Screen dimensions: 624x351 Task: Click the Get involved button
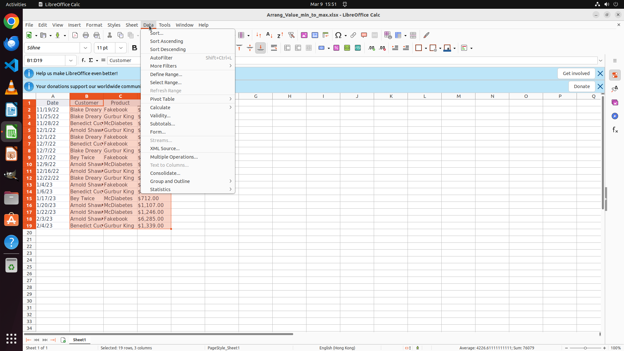click(576, 73)
